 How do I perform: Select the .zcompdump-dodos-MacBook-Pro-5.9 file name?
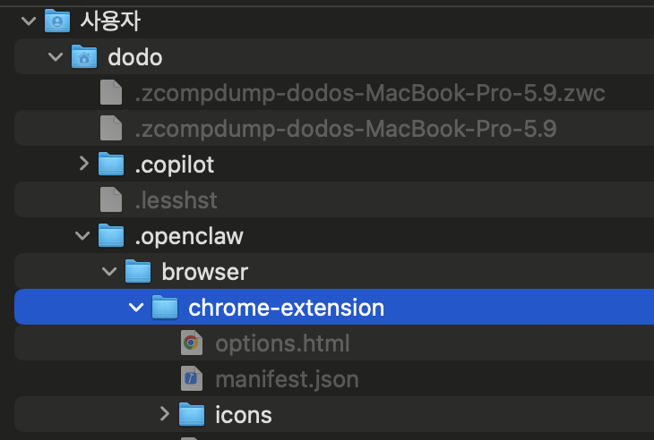[345, 128]
